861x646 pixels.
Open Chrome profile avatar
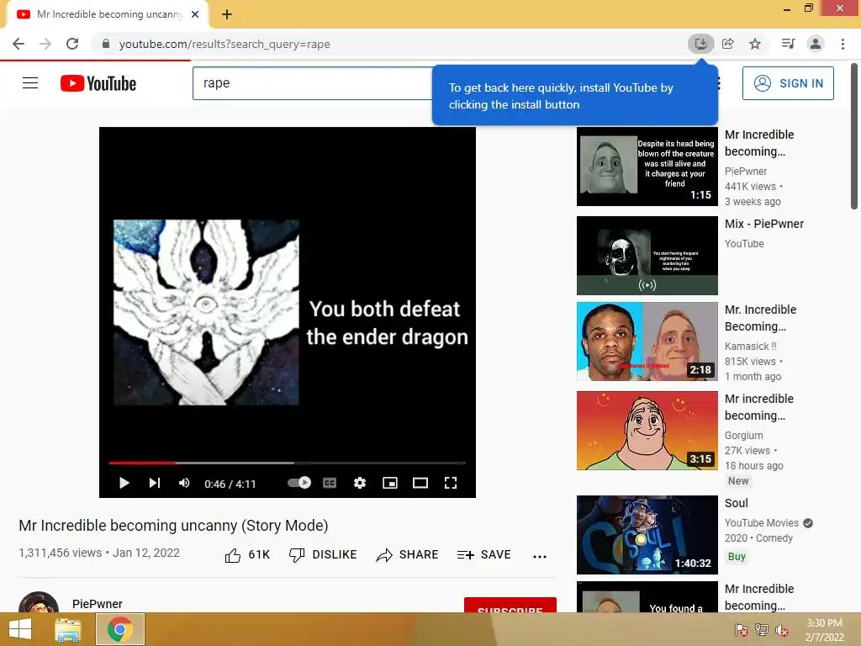(x=816, y=44)
